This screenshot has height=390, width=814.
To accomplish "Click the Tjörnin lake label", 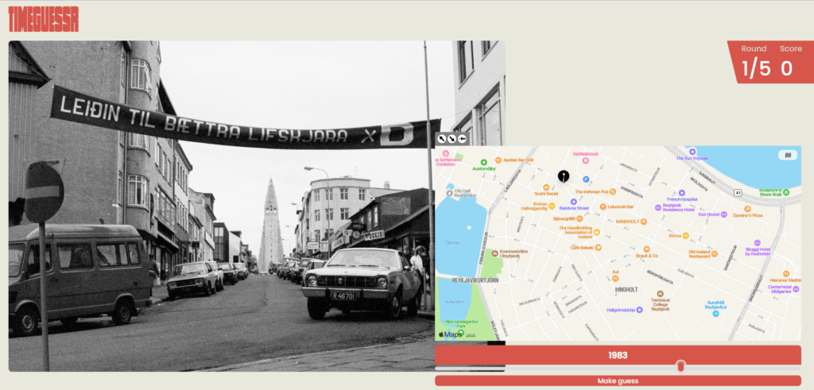I will pos(454,242).
